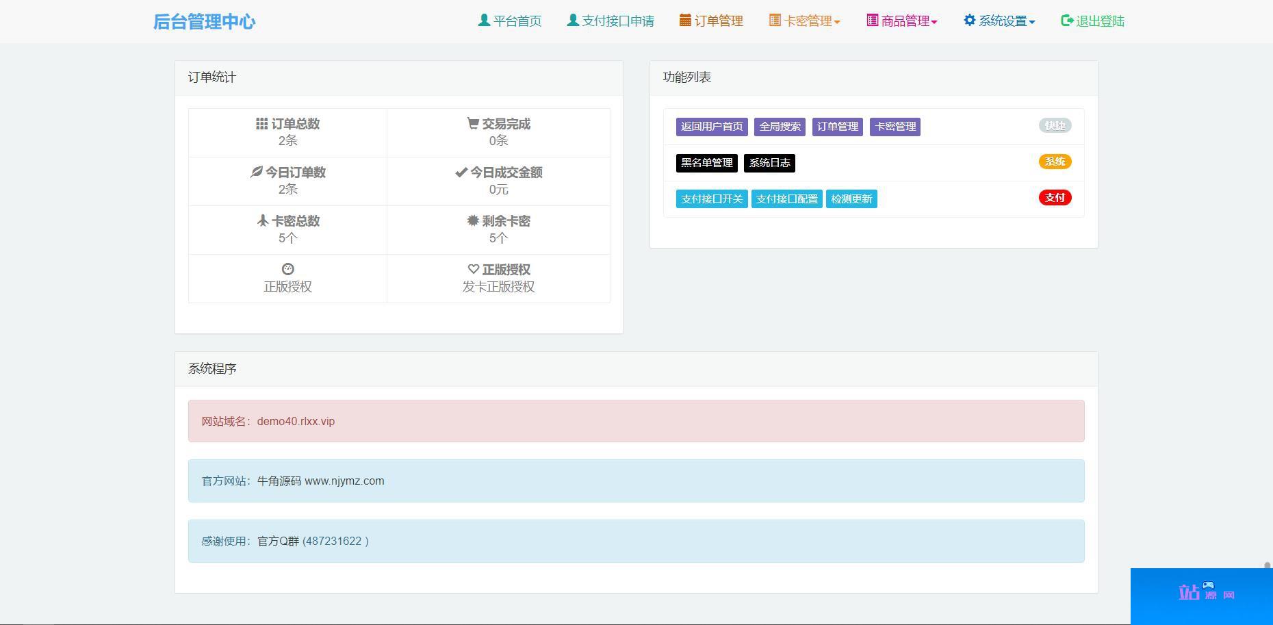Click the 网站域名 label

[x=226, y=422]
